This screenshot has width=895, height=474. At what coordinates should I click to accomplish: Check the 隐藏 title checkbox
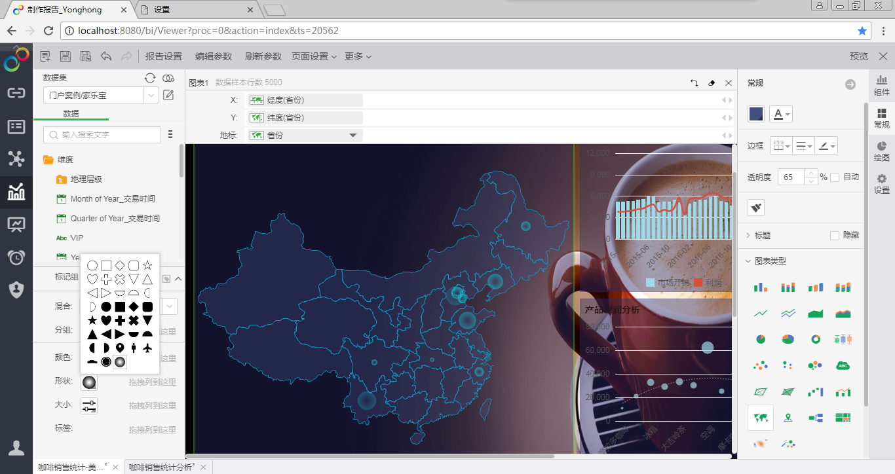coord(835,236)
